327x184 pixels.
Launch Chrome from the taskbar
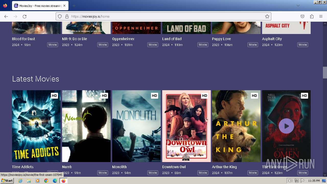tap(46, 181)
